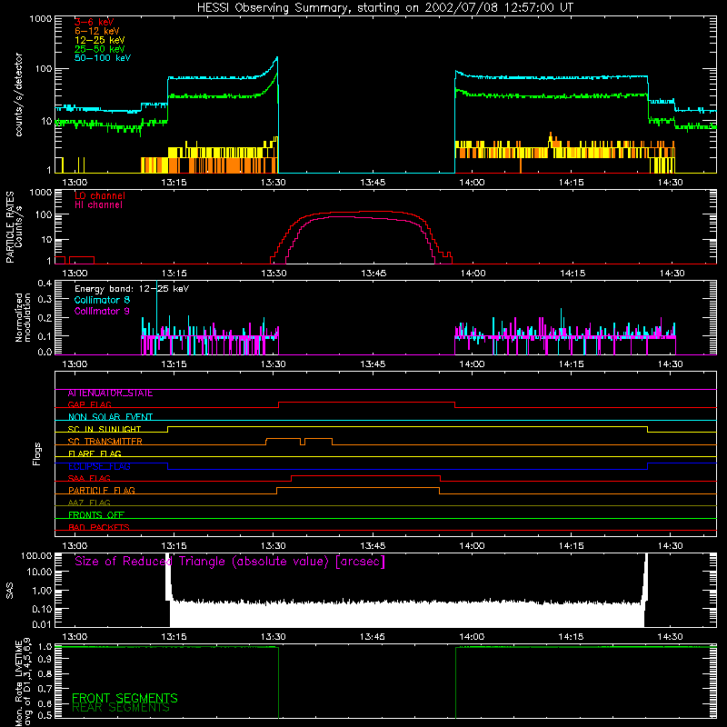Click the green 'FRONTS_OFF' flag label

96,514
